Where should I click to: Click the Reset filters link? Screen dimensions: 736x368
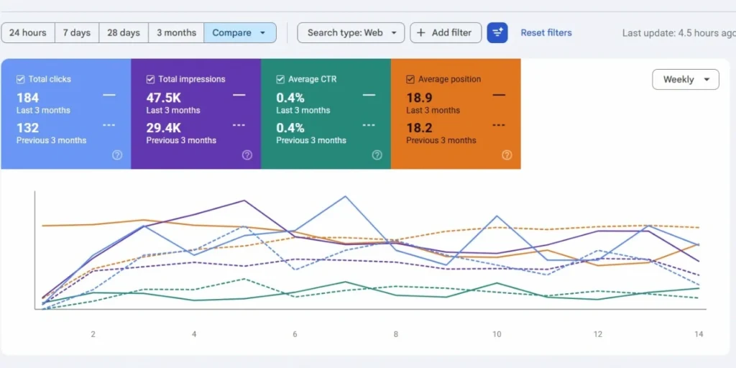click(x=546, y=33)
